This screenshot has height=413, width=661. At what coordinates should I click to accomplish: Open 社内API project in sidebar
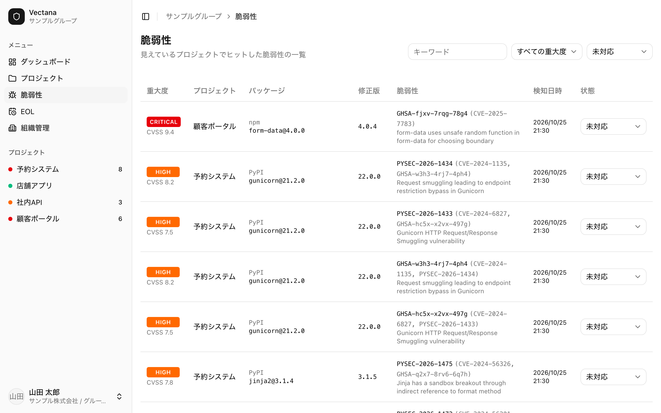66,202
